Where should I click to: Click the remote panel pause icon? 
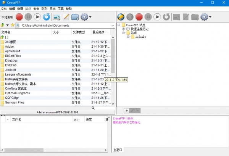point(148,17)
